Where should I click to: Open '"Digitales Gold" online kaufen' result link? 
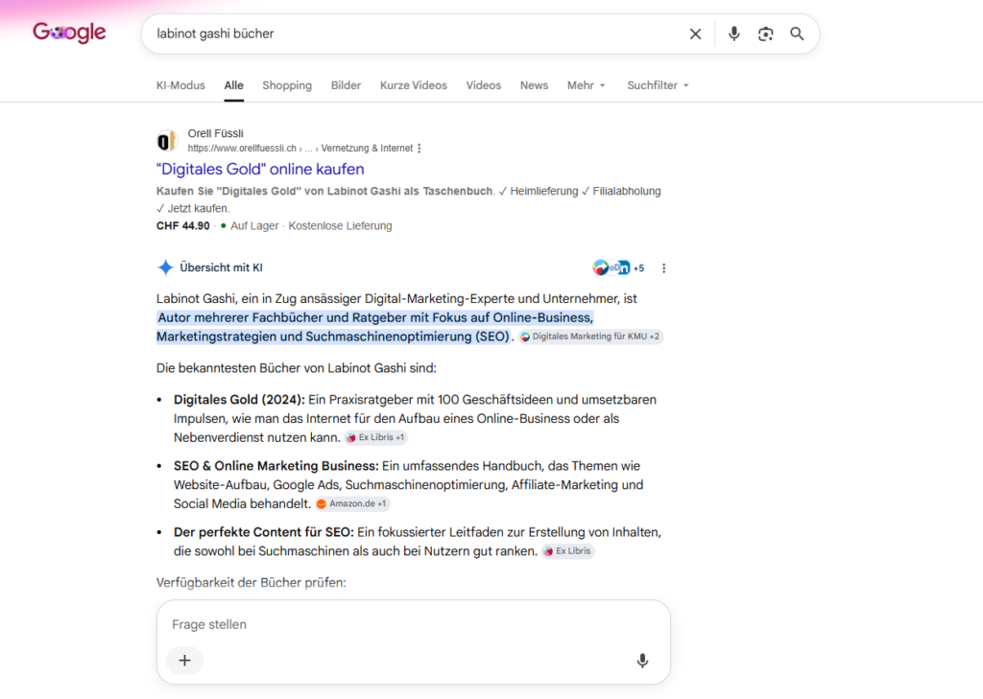[x=260, y=169]
